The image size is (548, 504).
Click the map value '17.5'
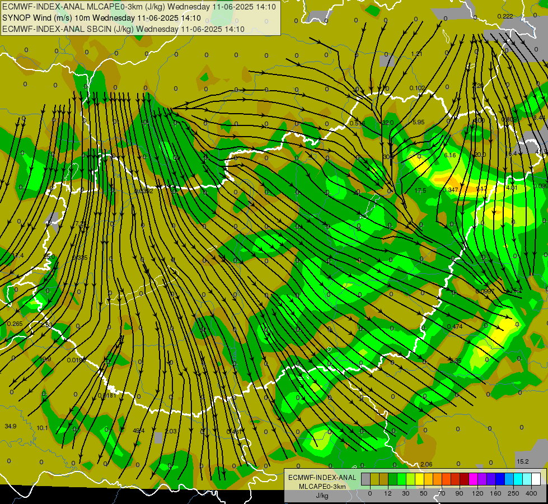(x=420, y=190)
